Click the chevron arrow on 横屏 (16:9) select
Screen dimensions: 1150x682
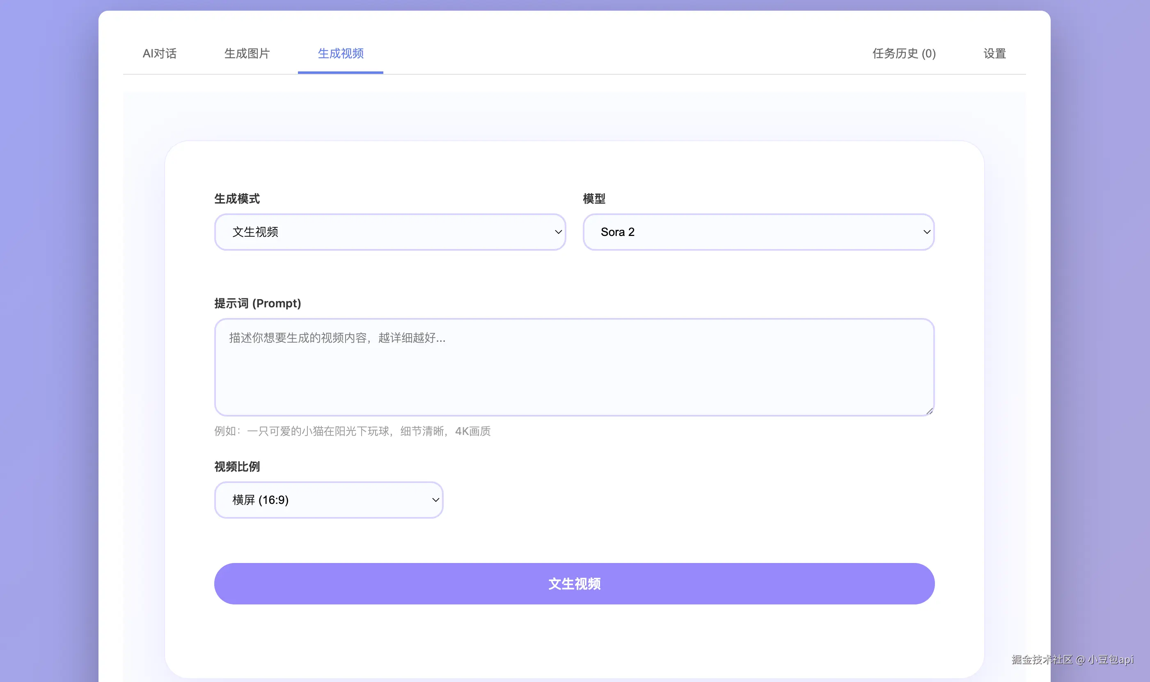click(x=435, y=500)
